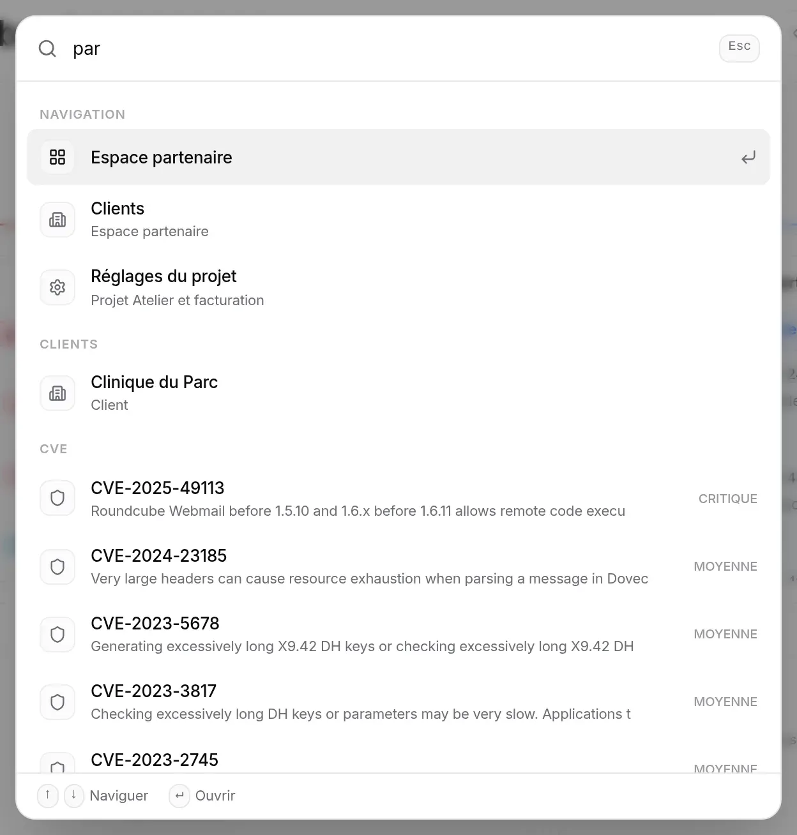Click the "Espace partenaire" subtitle under Clients
Viewport: 797px width, 835px height.
click(x=149, y=231)
